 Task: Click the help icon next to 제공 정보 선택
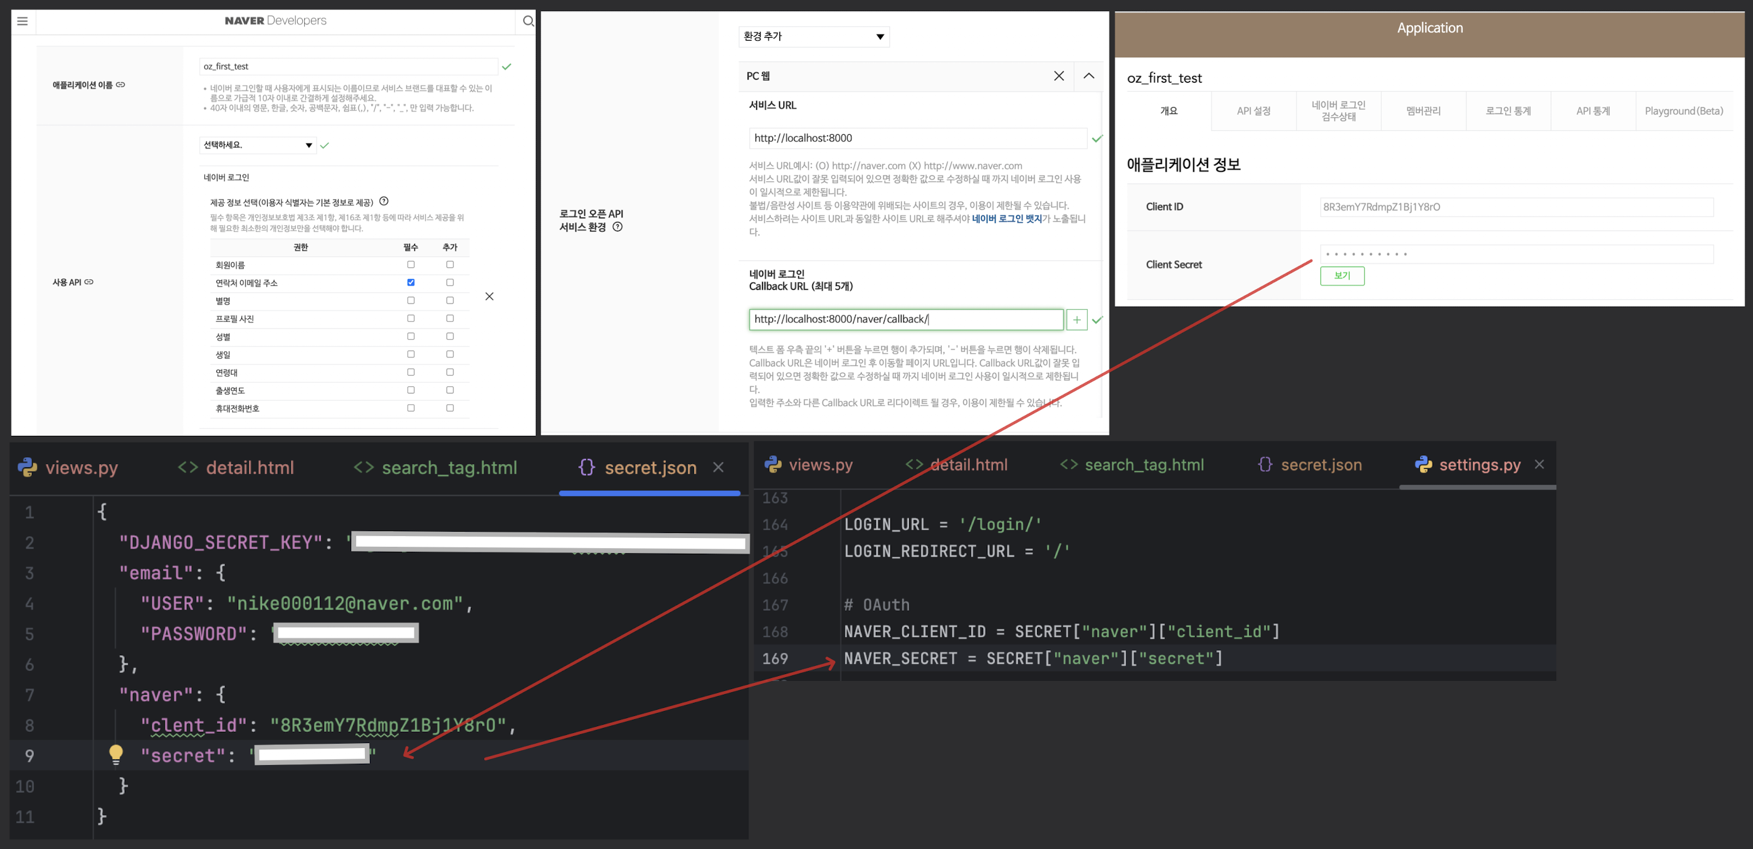click(384, 201)
